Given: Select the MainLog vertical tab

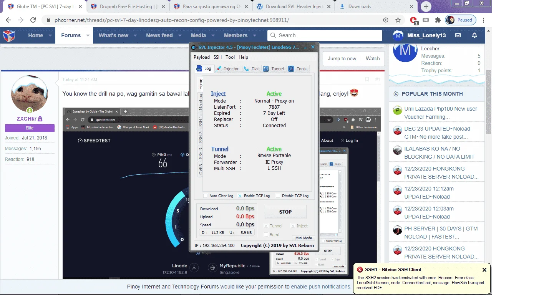Looking at the screenshot, I should (201, 102).
